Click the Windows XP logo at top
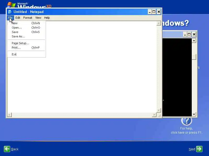Viewport: 209px width, 156px height. [29, 5]
